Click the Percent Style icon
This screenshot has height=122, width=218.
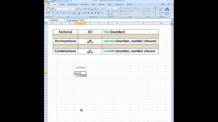(113, 11)
